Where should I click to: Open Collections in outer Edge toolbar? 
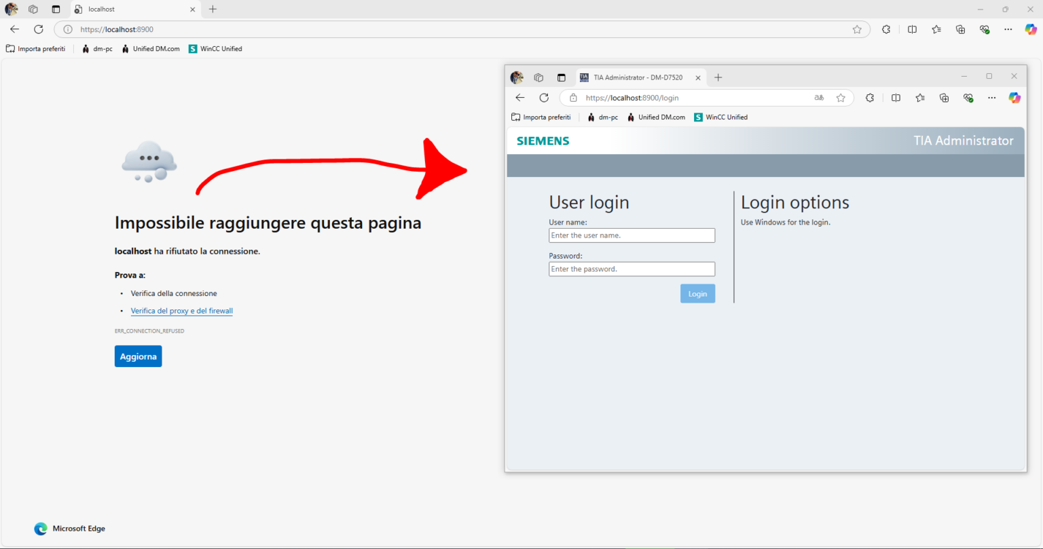(x=960, y=29)
